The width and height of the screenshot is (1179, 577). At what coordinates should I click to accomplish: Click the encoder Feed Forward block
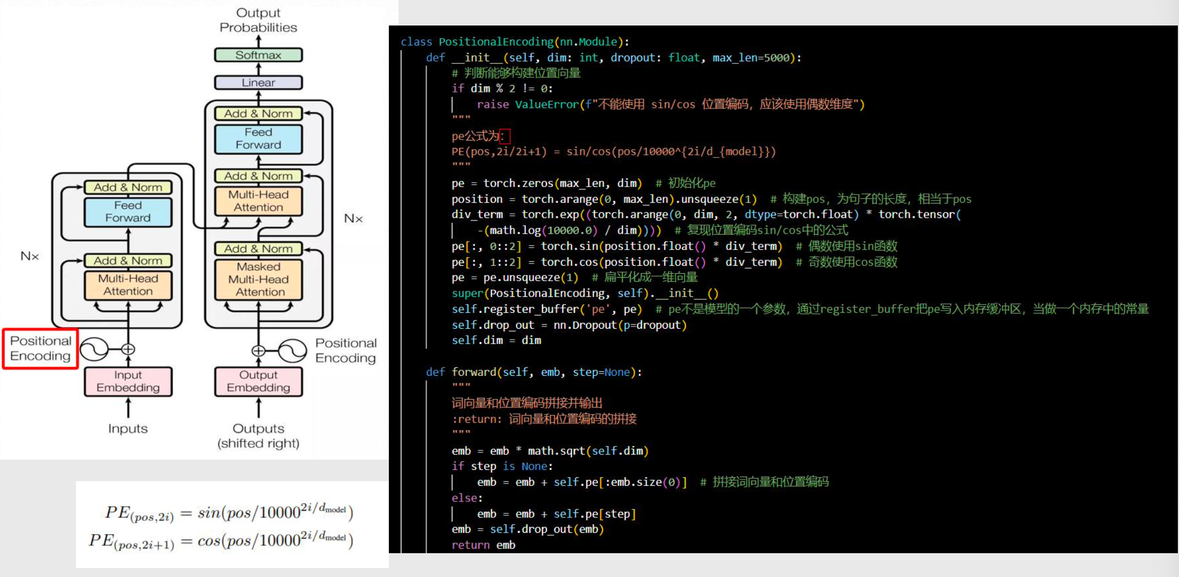[x=128, y=212]
